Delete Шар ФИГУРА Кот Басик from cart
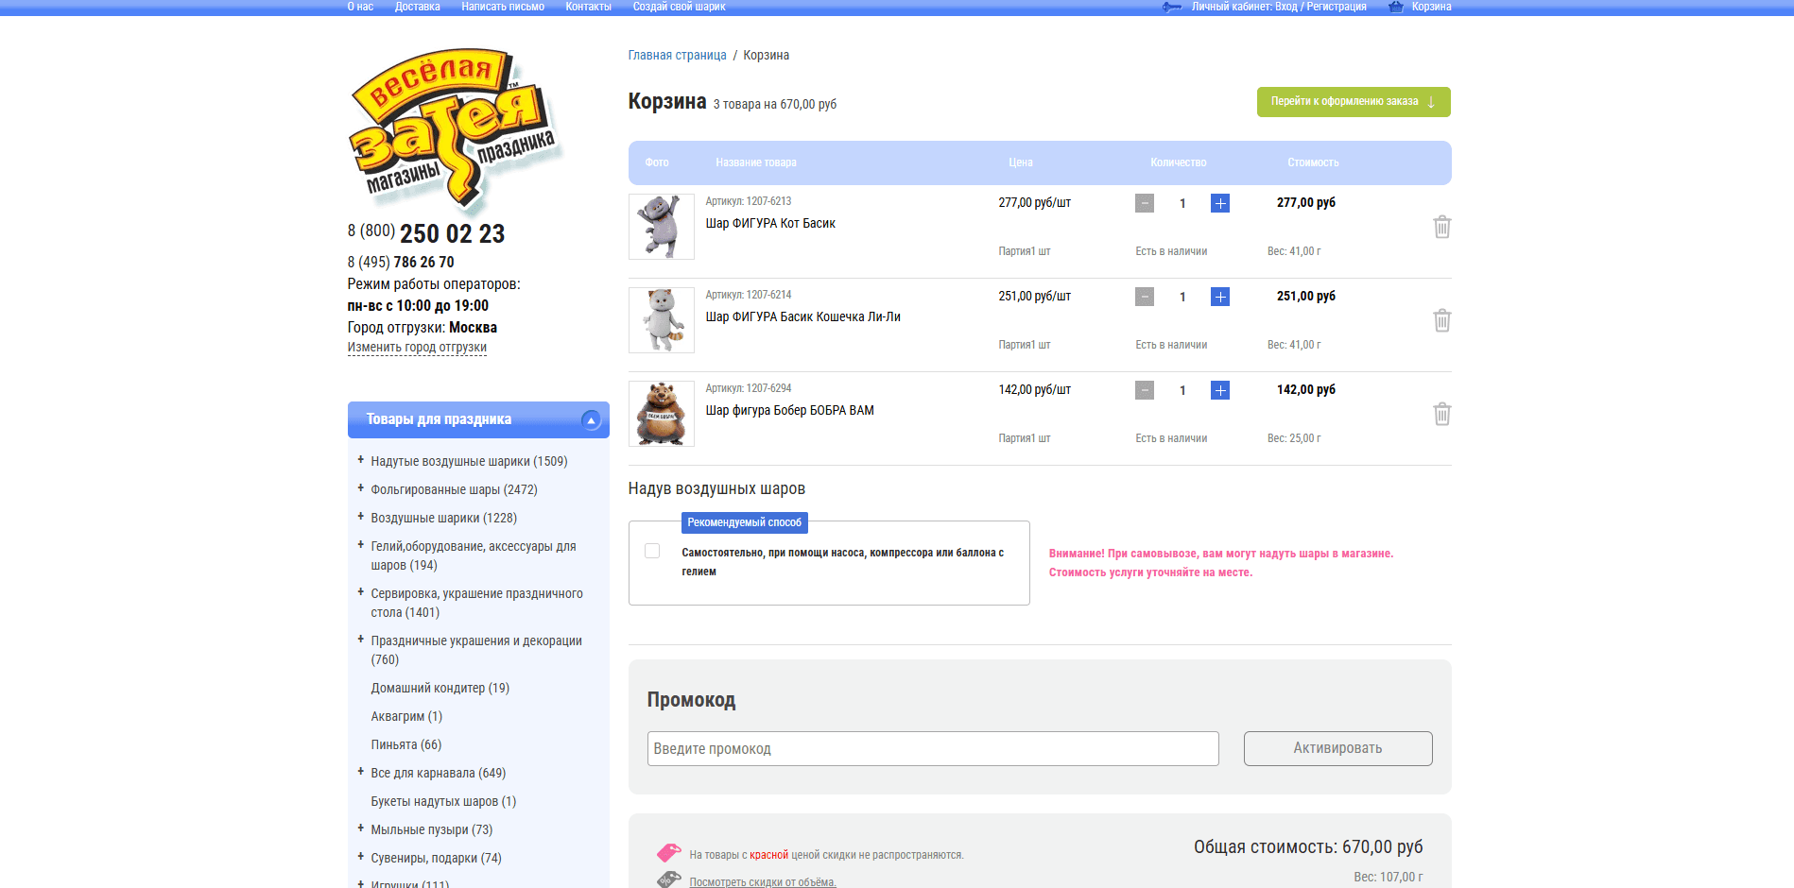This screenshot has width=1794, height=888. coord(1441,227)
